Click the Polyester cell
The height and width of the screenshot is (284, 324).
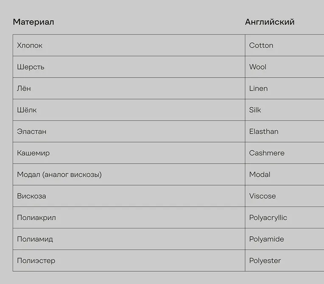(285, 260)
